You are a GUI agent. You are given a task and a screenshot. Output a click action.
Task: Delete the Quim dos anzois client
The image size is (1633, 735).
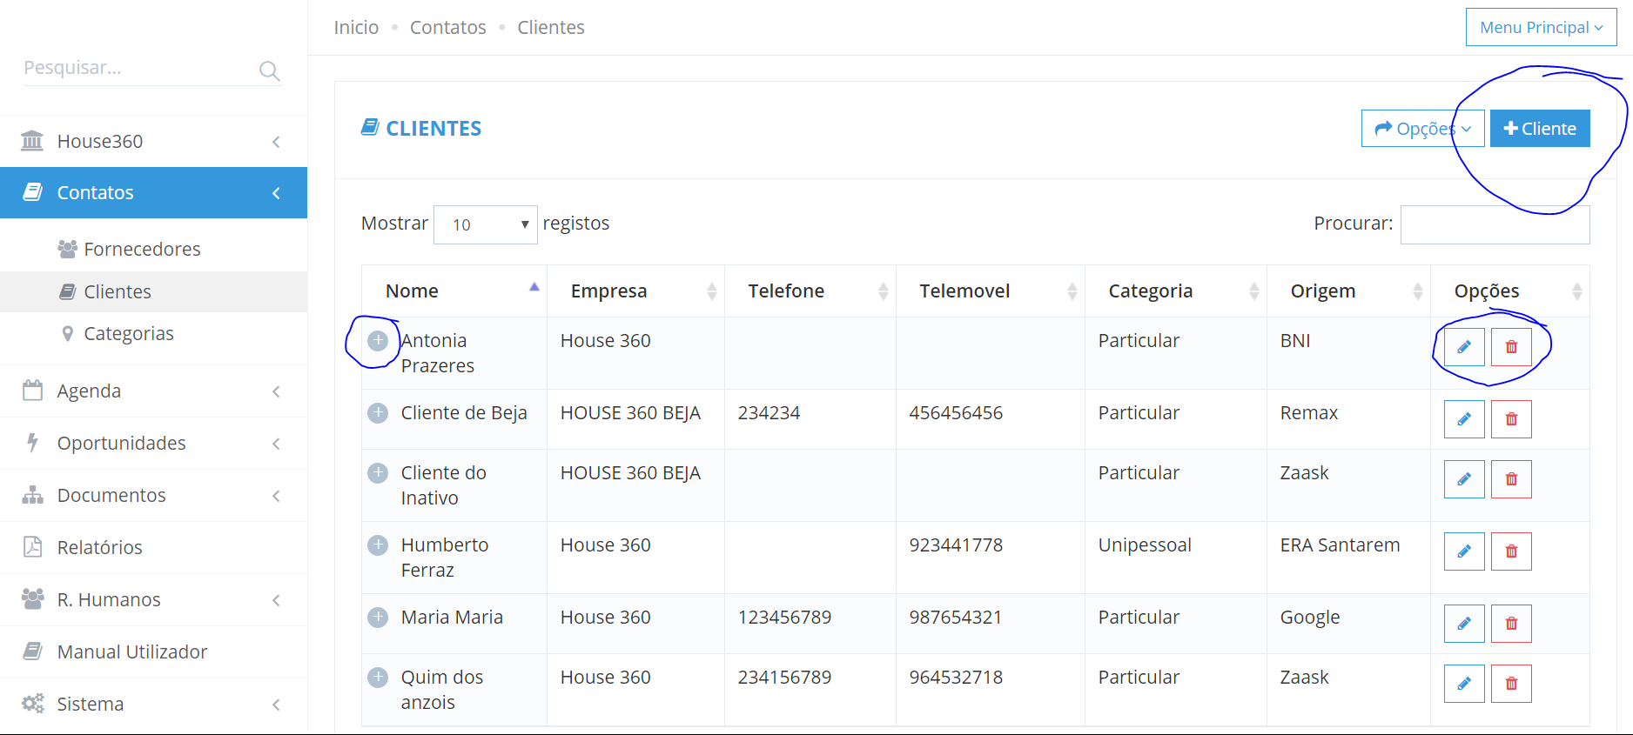tap(1511, 684)
